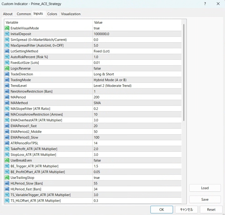Open LotSettingMethod dropdown showing Fixed (Lot)
Viewport: 225px width, 215px height.
pos(137,51)
